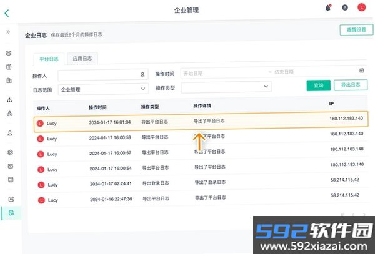Click the person picker icon in 操作人 field
Image resolution: width=375 pixels, height=254 pixels.
tap(142, 74)
